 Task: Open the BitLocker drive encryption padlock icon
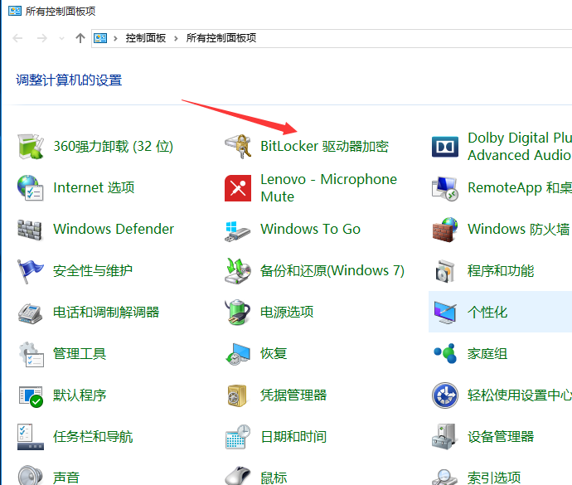(238, 147)
